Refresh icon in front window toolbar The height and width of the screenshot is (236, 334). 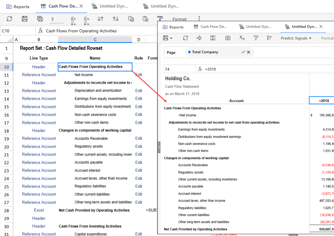click(185, 38)
